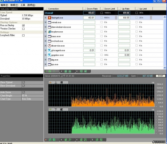Image resolution: width=167 pixels, height=144 pixels.
Task: Toggle Show Upload checkbox
Action: (24, 82)
